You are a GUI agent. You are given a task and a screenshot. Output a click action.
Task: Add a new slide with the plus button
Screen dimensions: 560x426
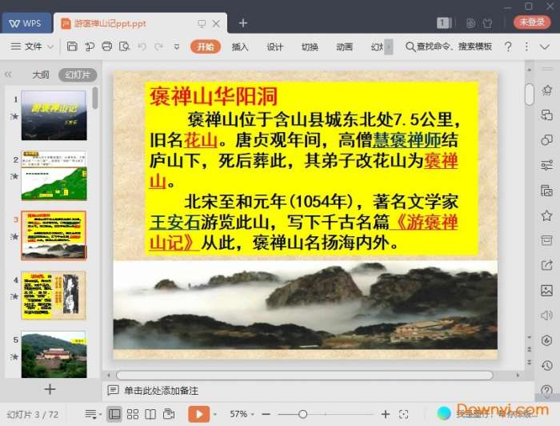pos(50,389)
